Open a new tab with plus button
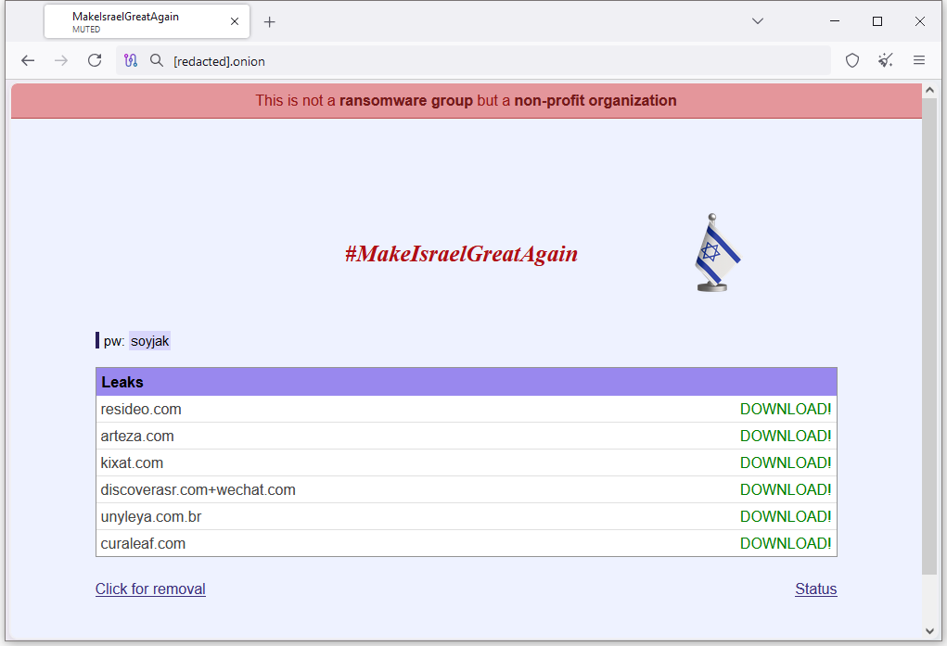This screenshot has width=947, height=646. (x=269, y=22)
